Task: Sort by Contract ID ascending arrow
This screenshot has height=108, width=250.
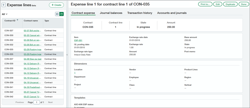Action: [17, 20]
